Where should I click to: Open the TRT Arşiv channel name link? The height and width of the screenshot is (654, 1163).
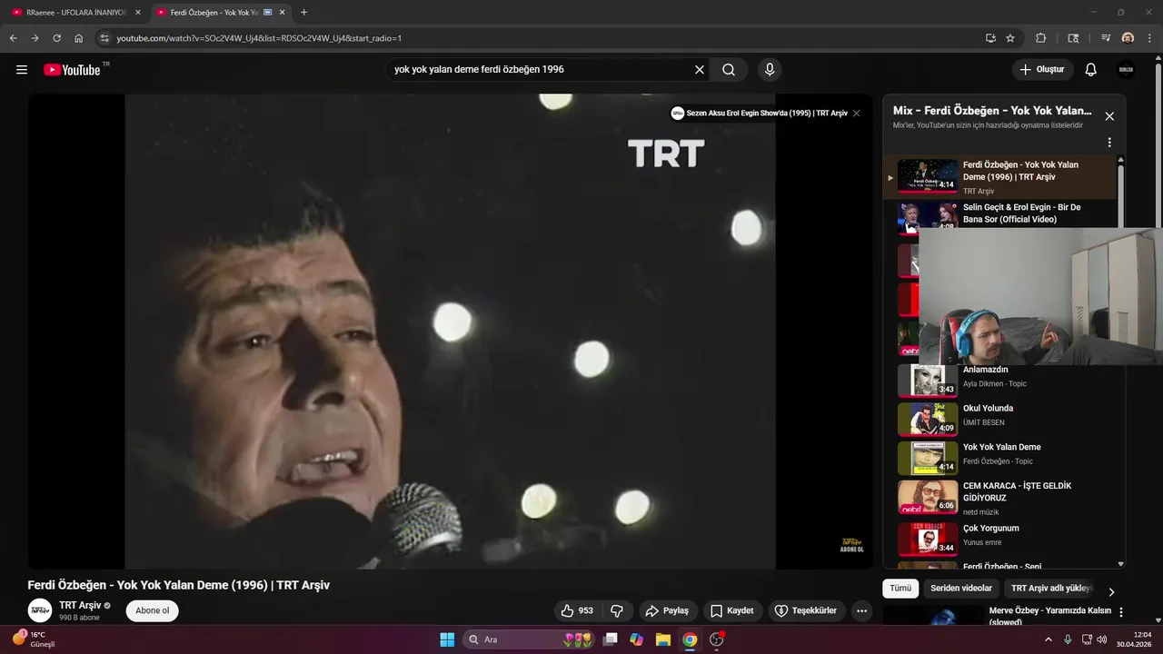80,605
